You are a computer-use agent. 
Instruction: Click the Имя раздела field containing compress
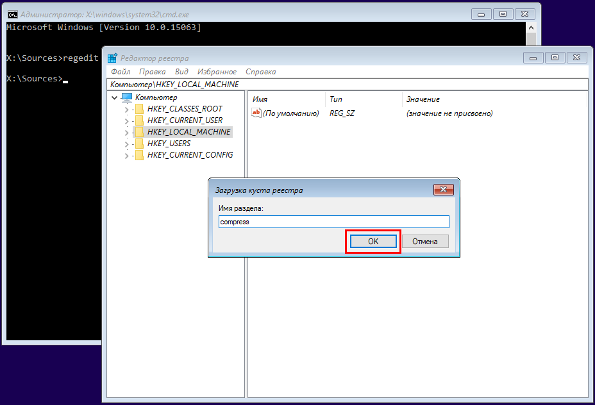334,222
